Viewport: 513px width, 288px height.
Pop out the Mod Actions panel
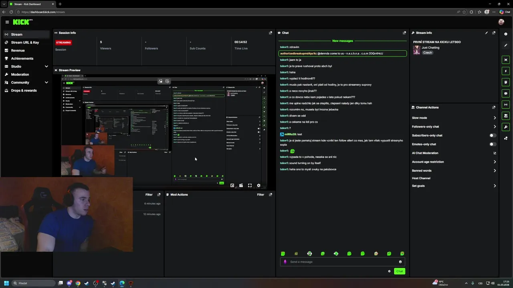pos(270,194)
